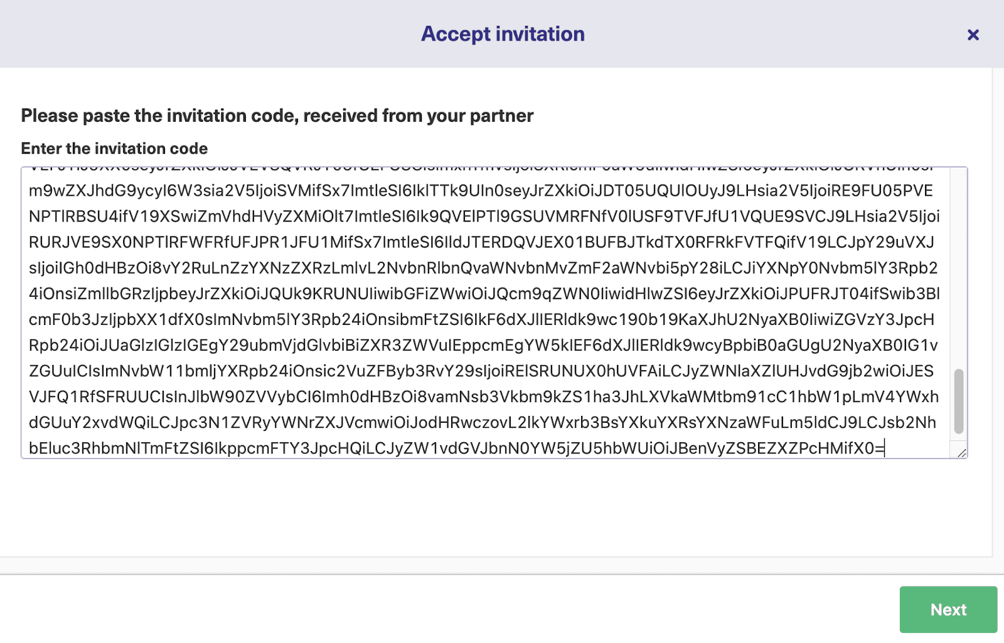Click the scrollbar track above the thumb

959,263
